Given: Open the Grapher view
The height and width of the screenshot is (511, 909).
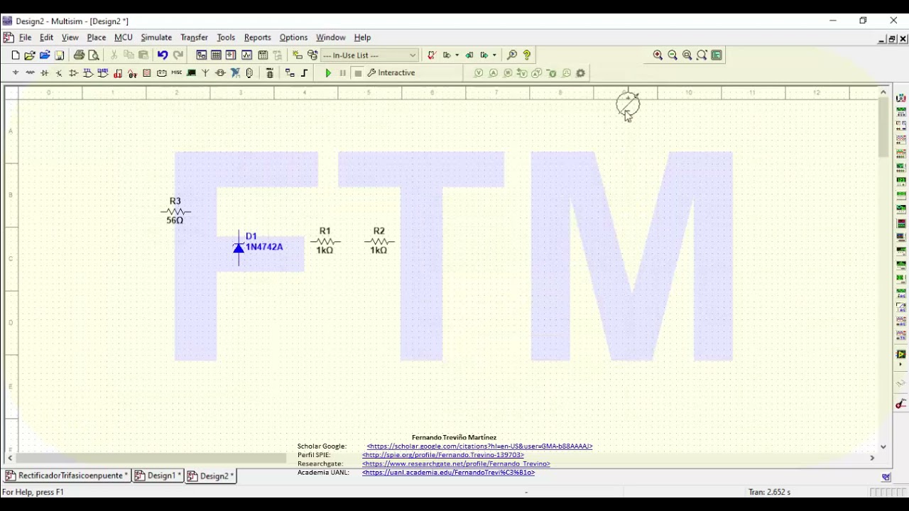Looking at the screenshot, I should [246, 55].
